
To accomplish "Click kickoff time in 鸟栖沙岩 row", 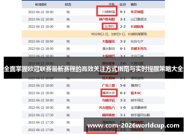I will 41,100.
